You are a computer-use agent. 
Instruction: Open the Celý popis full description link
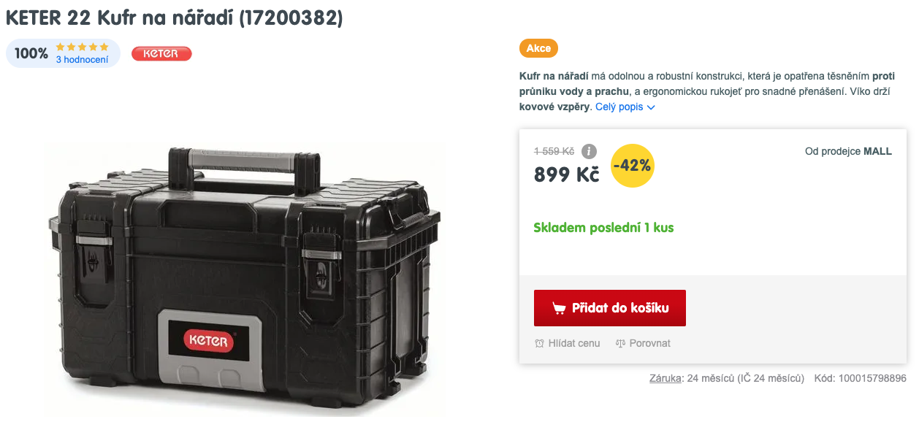619,107
